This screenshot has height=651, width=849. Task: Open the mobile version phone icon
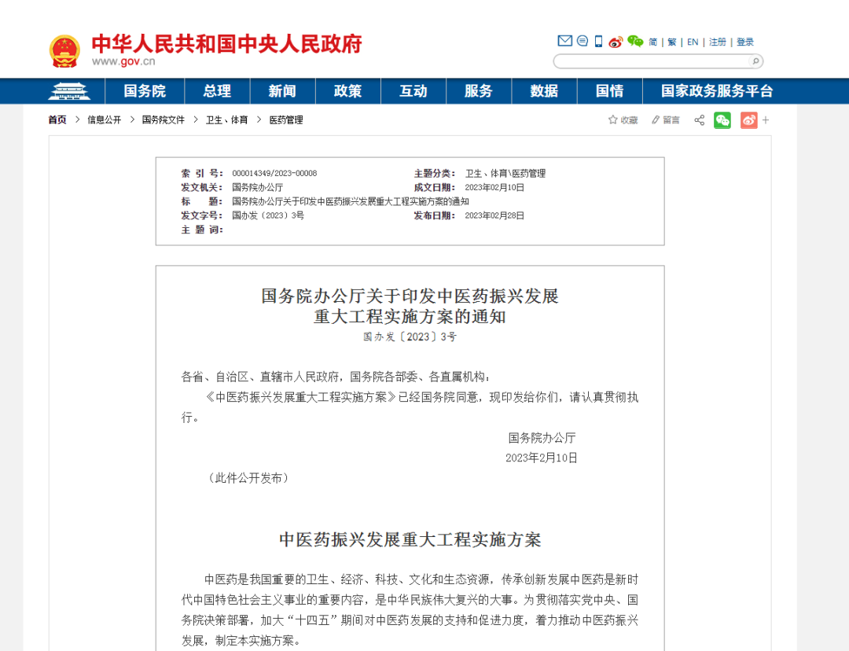tap(598, 41)
